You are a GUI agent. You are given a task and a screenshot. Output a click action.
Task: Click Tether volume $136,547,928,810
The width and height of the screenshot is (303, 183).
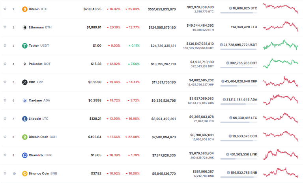(200, 44)
